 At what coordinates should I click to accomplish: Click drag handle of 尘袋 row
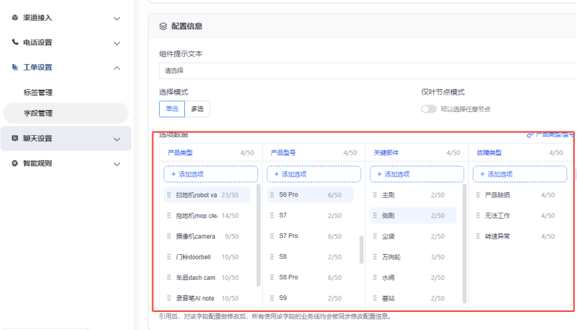tap(375, 236)
